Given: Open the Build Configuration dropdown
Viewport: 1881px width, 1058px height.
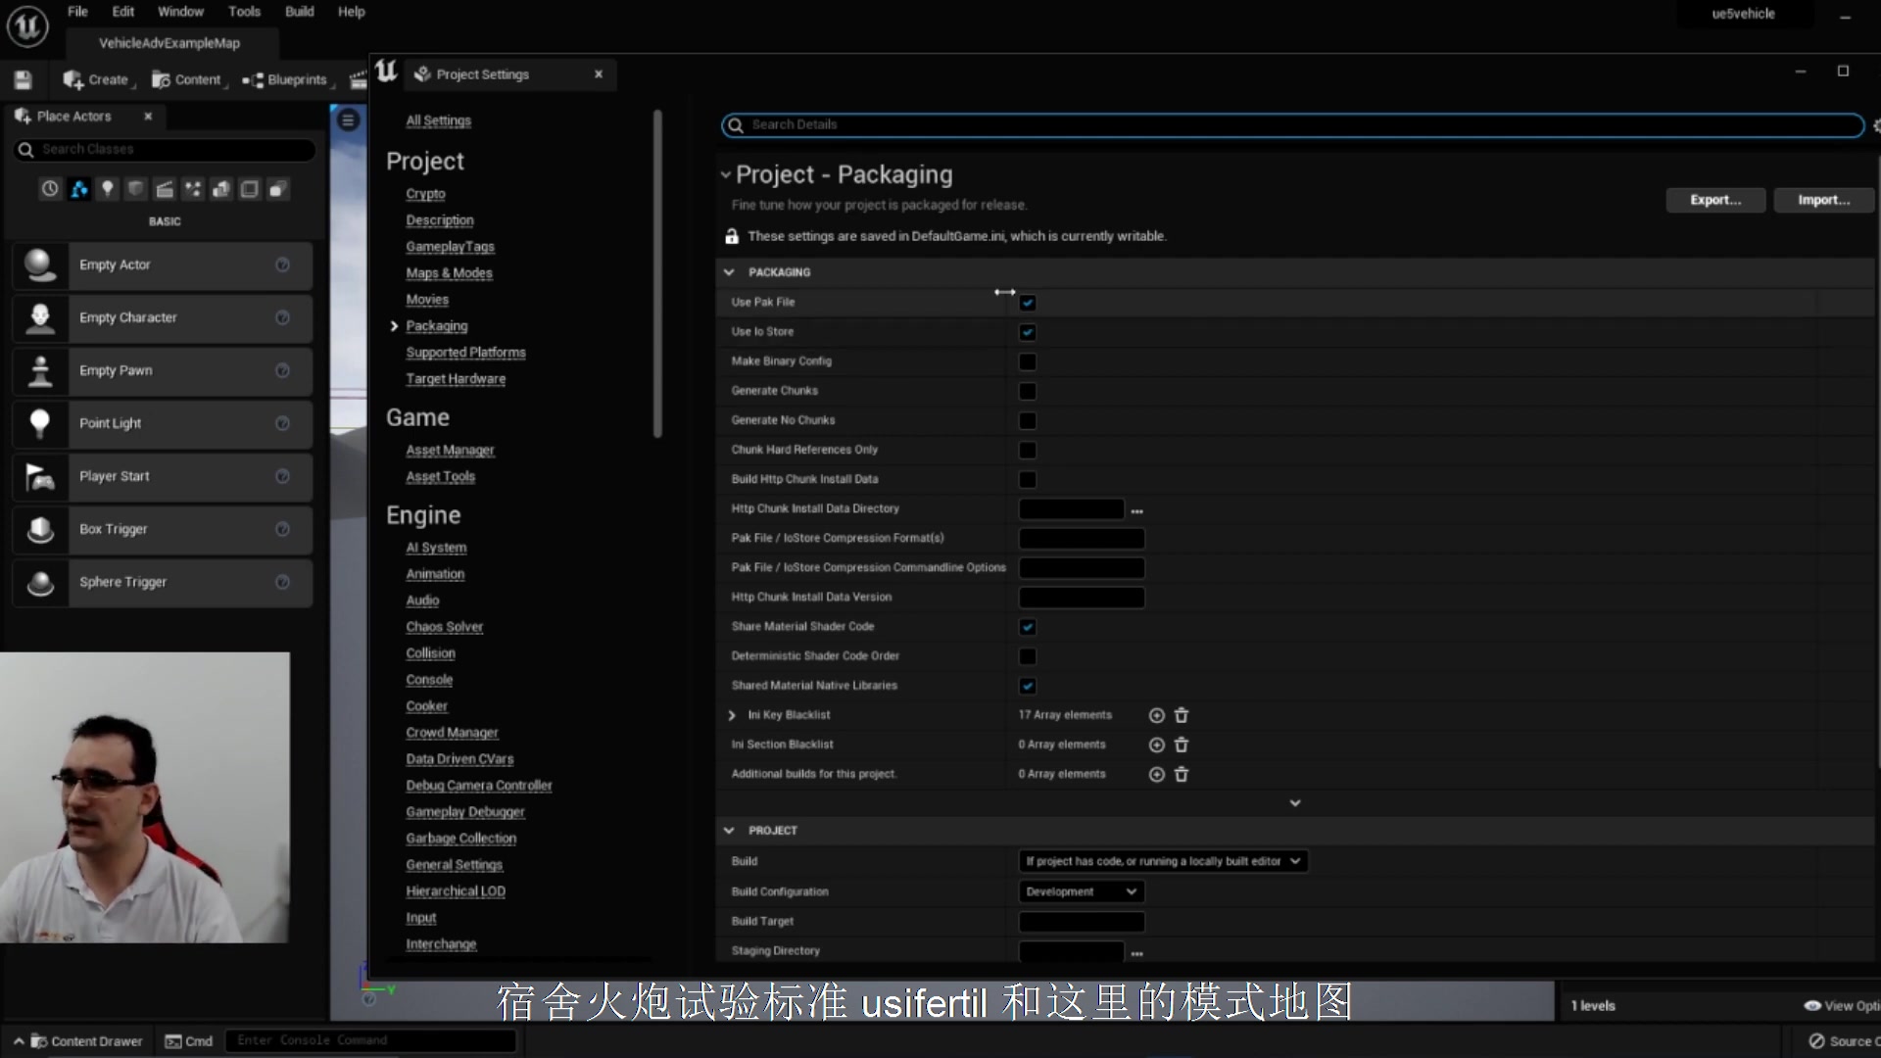Looking at the screenshot, I should point(1081,891).
